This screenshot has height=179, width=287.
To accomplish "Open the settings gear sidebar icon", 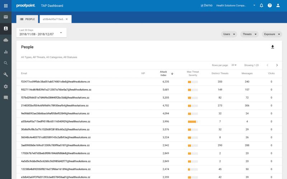I will click(6, 86).
